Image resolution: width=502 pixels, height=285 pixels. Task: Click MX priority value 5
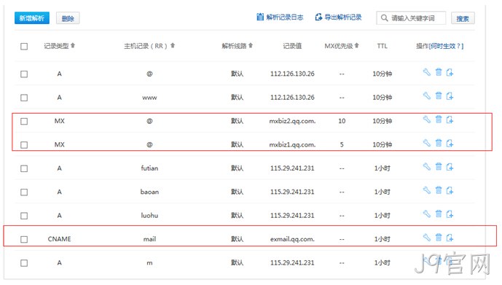tap(342, 145)
